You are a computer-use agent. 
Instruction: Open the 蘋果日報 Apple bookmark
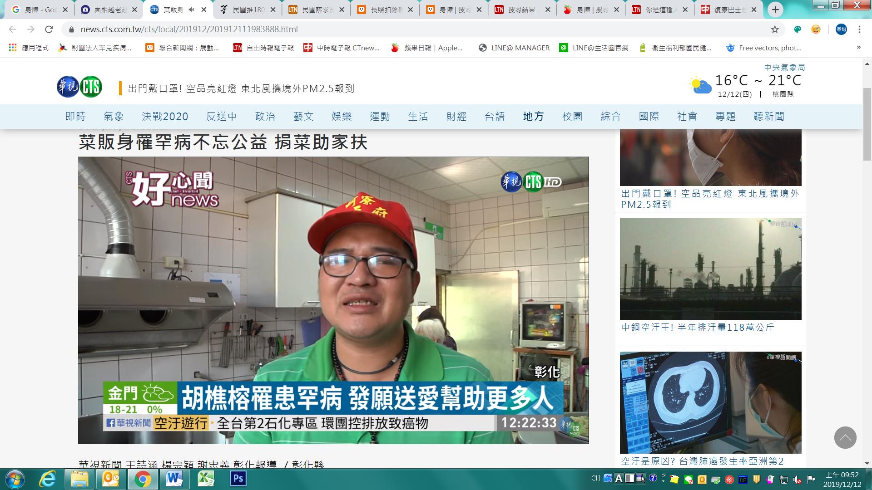pyautogui.click(x=427, y=48)
